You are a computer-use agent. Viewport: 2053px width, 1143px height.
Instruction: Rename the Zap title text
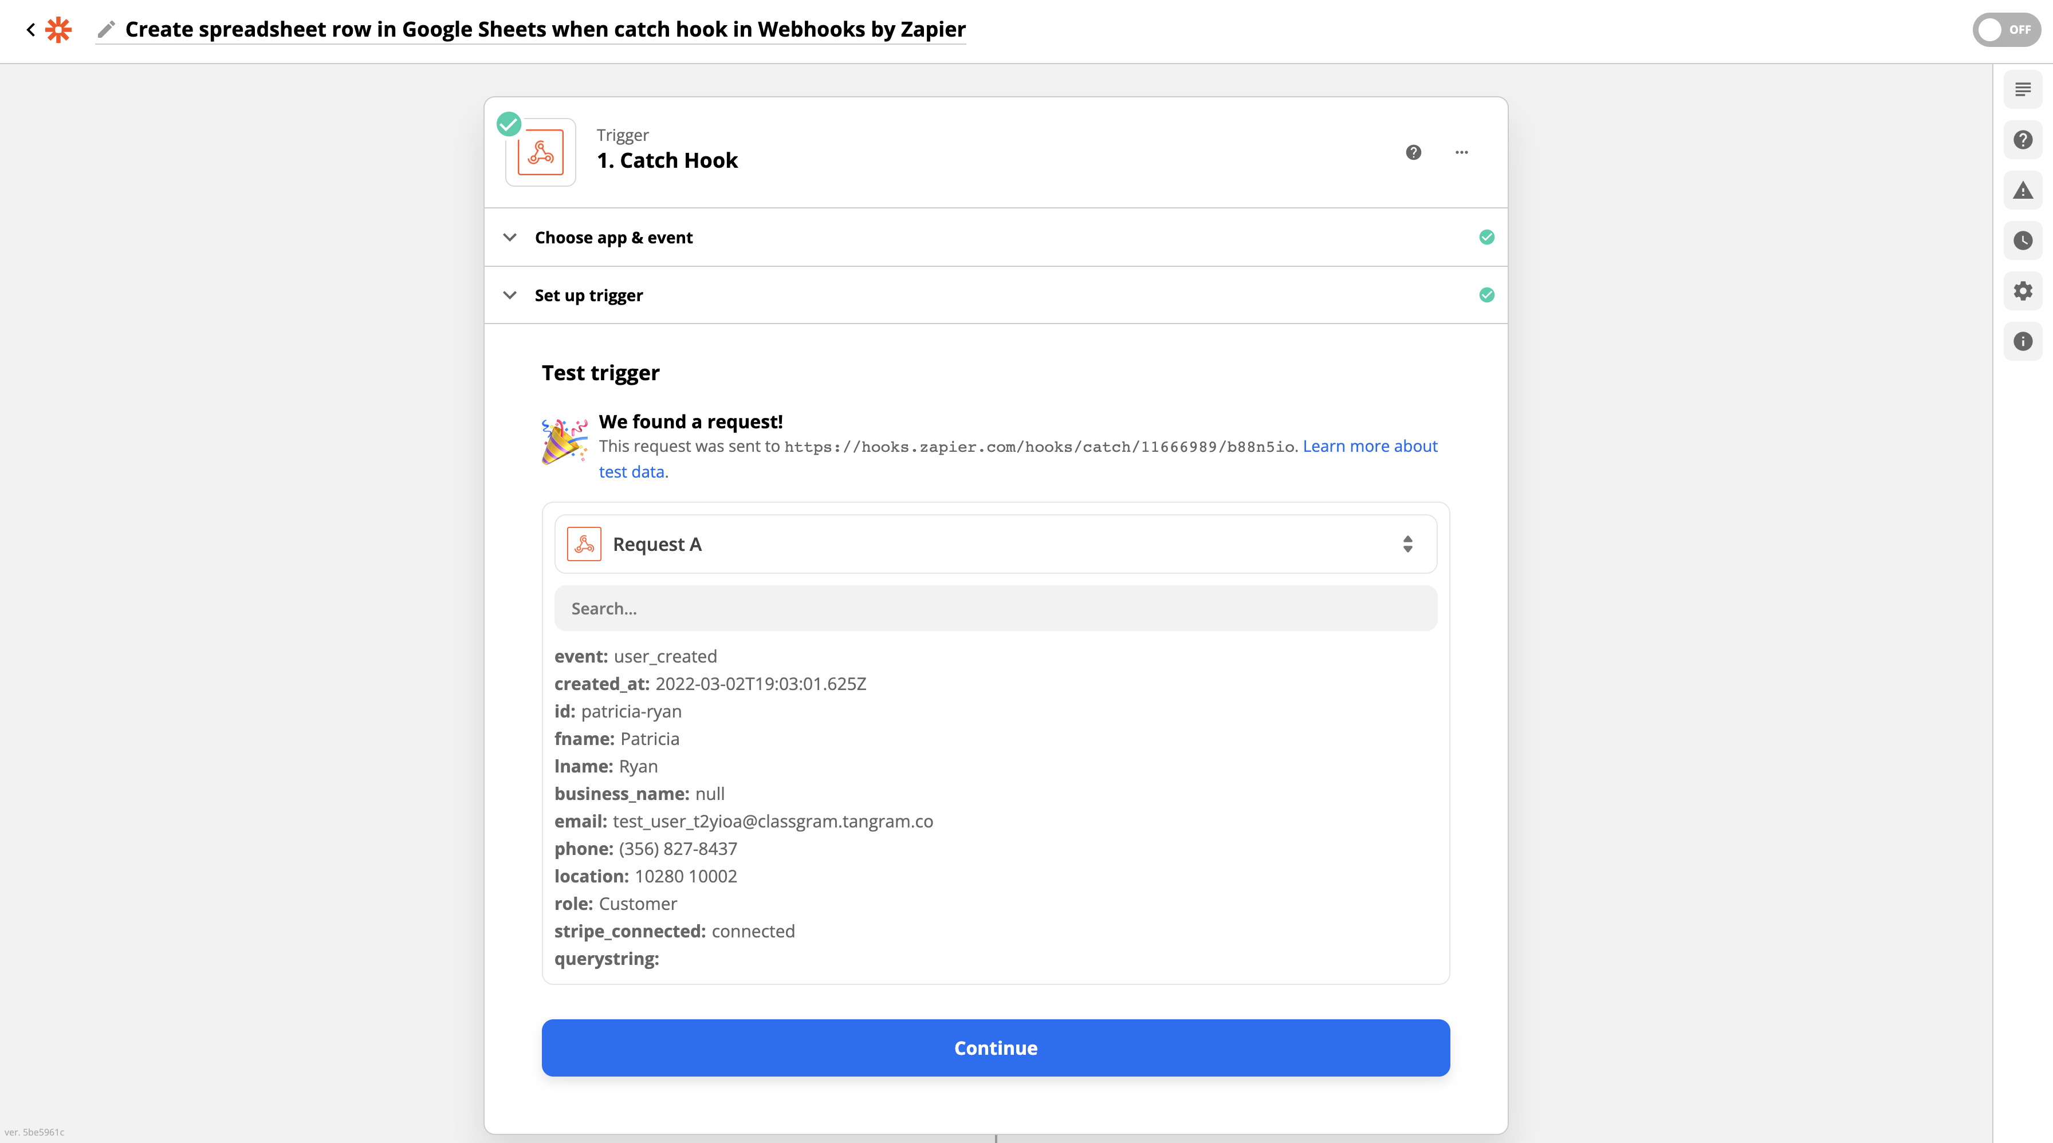pyautogui.click(x=545, y=29)
